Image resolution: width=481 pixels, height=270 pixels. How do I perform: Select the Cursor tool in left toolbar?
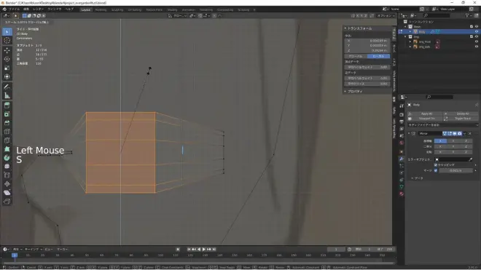(x=7, y=40)
